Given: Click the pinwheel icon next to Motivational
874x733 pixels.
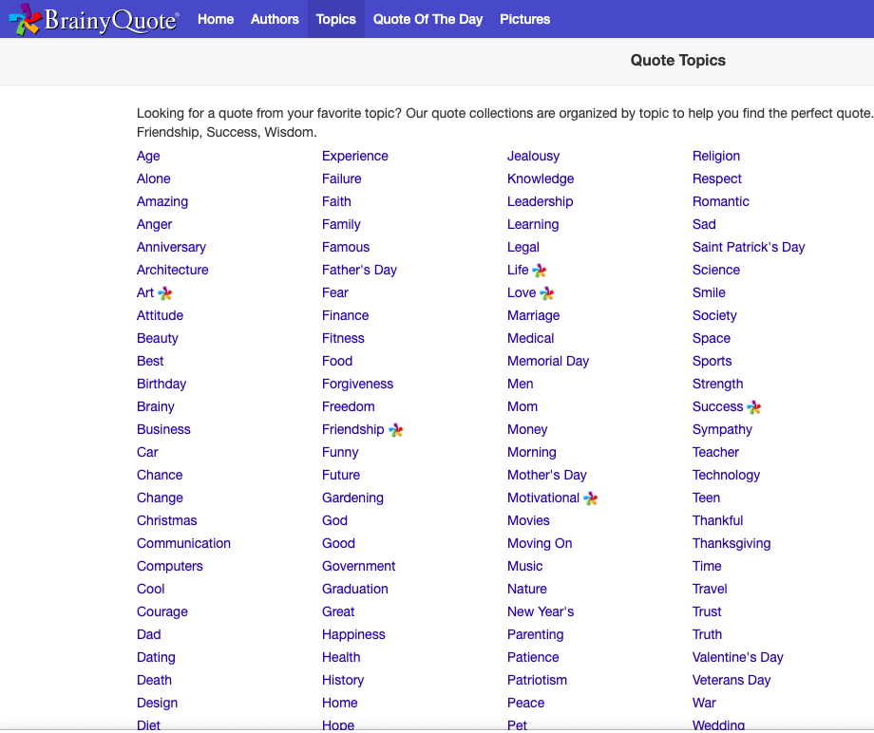Looking at the screenshot, I should pyautogui.click(x=590, y=498).
